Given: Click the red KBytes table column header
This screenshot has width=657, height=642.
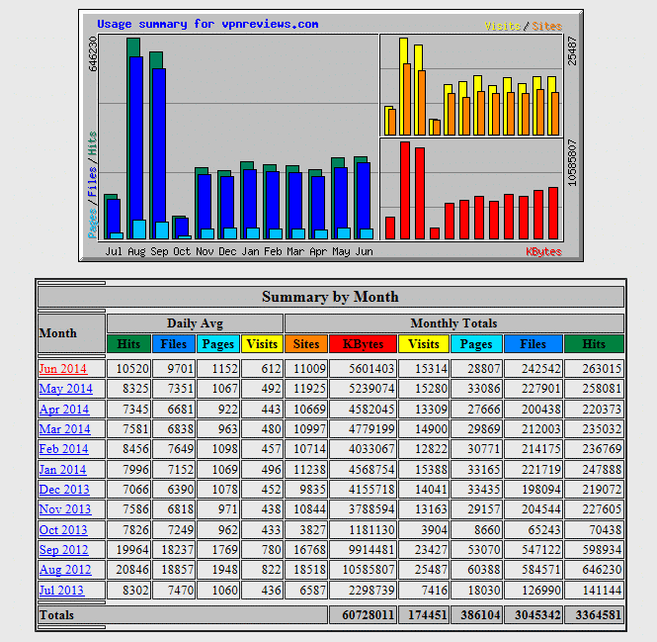Looking at the screenshot, I should click(x=363, y=344).
